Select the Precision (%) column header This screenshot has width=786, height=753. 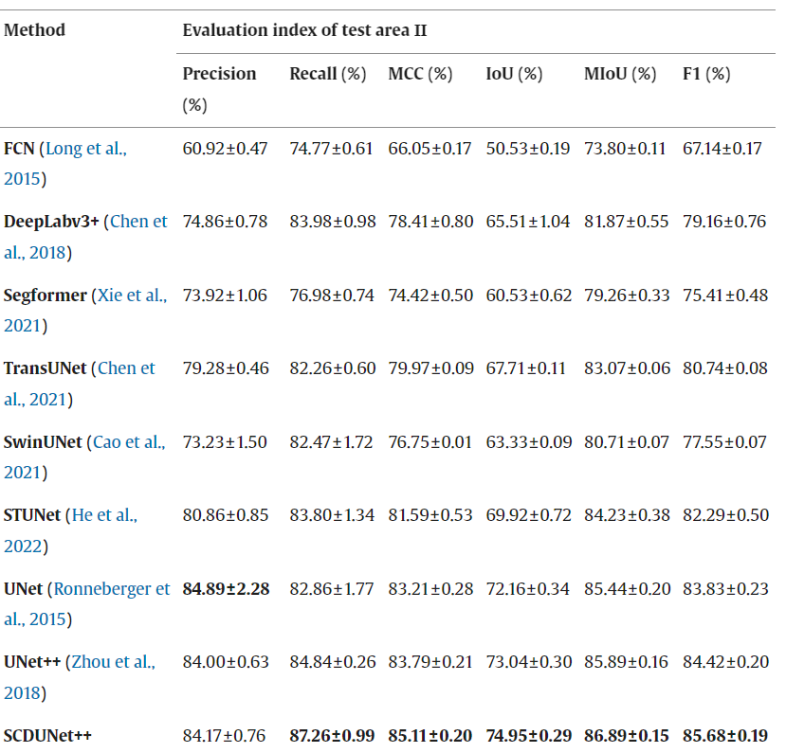click(219, 74)
